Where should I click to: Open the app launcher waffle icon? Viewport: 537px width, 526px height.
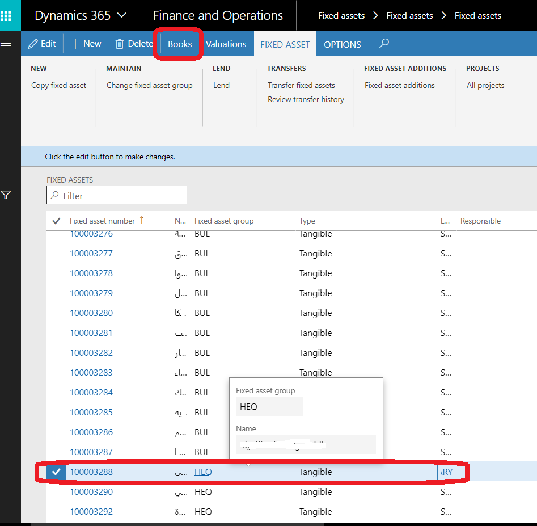[x=6, y=15]
